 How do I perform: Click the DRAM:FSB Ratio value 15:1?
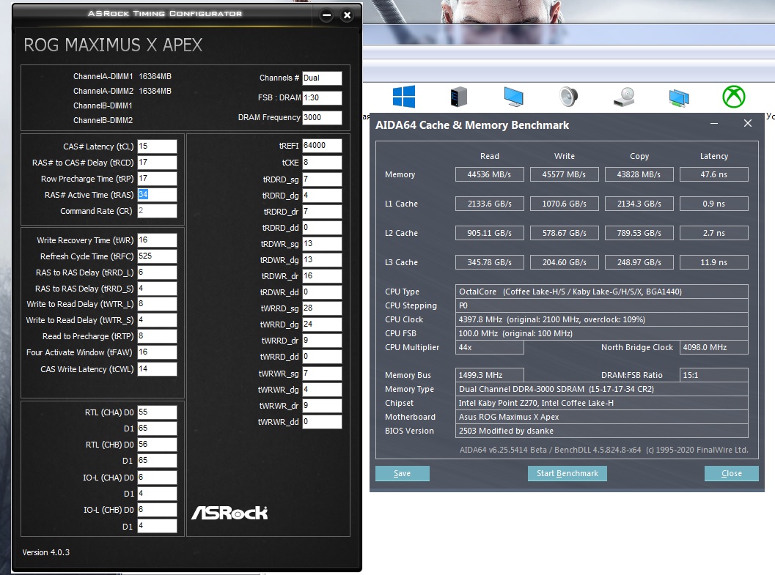713,375
